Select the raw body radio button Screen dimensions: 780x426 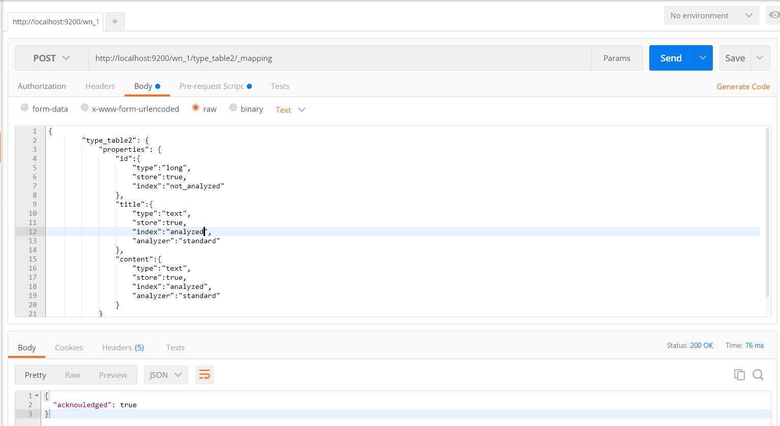195,108
